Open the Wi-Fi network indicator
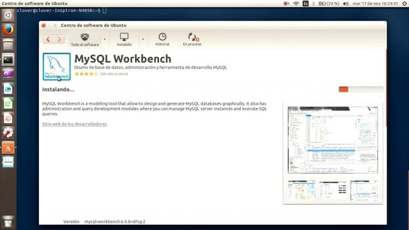This screenshot has width=409, height=230. point(296,3)
